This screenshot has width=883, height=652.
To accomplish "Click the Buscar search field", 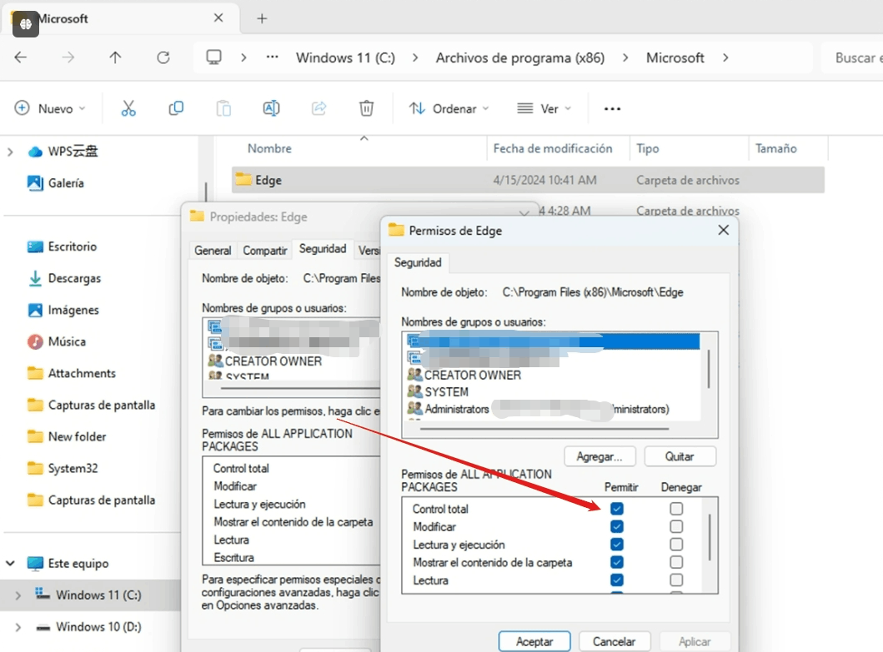I will click(x=852, y=58).
